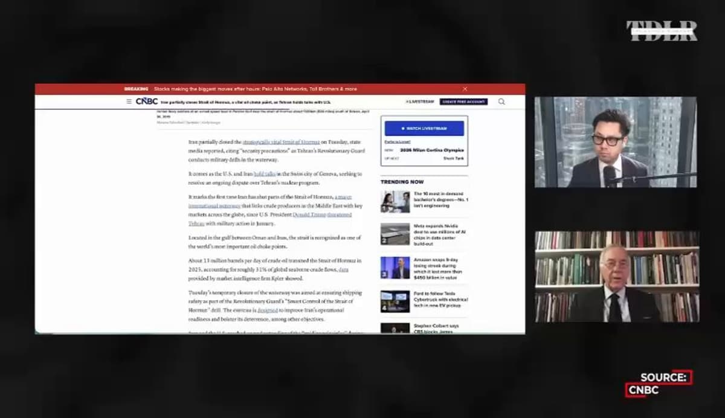Viewport: 725px width, 418px height.
Task: Click the CNBC logo in header
Action: [x=147, y=101]
